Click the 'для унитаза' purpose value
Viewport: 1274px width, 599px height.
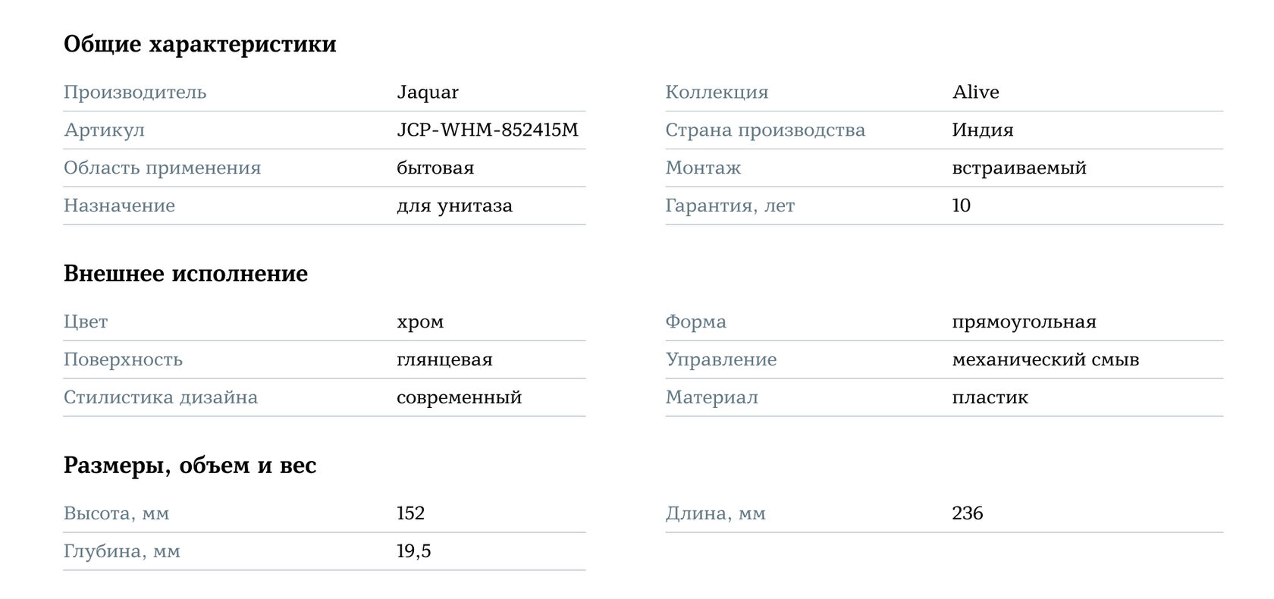click(x=454, y=206)
